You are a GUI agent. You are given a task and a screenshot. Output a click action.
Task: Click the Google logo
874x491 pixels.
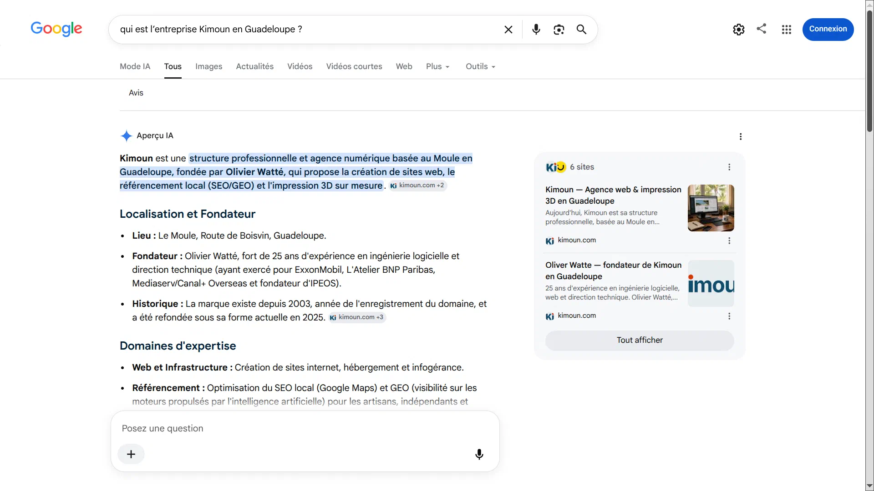(56, 29)
